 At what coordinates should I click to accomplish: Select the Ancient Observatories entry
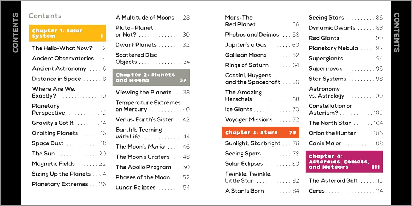[x=69, y=58]
